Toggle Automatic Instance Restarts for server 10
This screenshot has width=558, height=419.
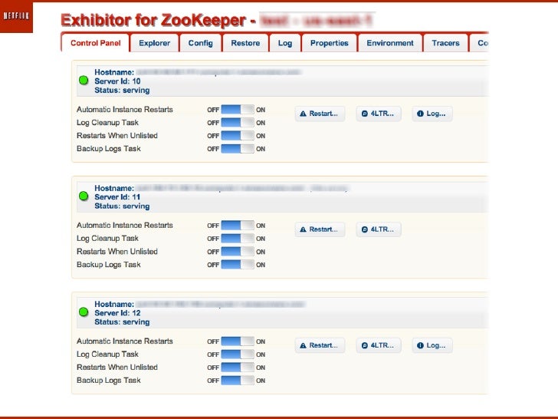tap(238, 110)
